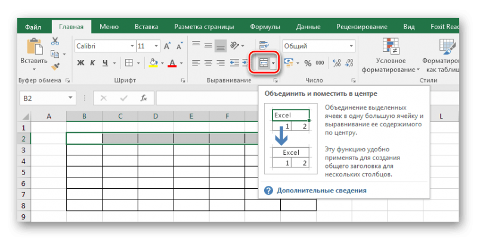Open the Общий number format dropdown
This screenshot has width=477, height=240.
[351, 46]
